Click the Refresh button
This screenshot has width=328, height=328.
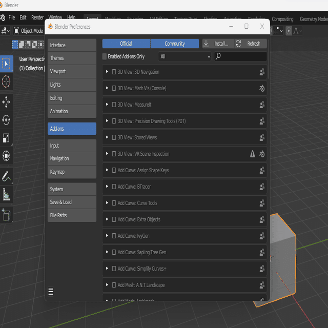251,44
